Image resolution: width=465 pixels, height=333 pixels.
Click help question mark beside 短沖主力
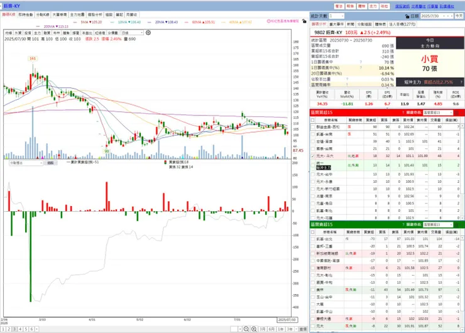click(461, 82)
